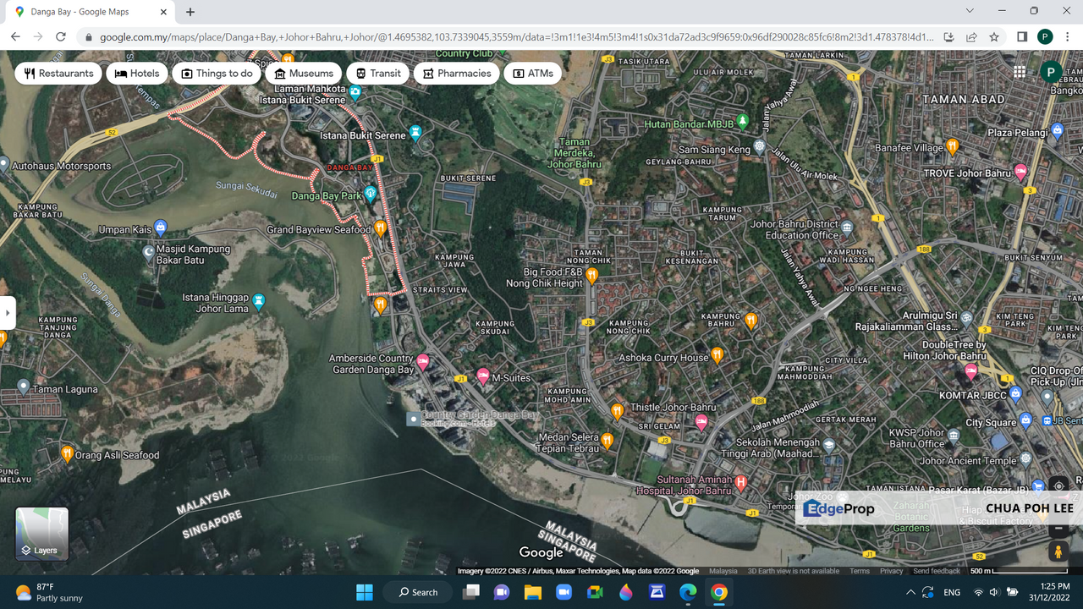Click Send feedback link
Viewport: 1083px width, 609px height.
[937, 571]
